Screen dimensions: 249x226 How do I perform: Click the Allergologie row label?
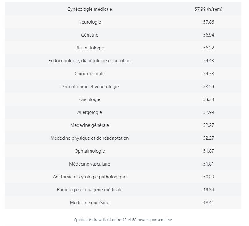click(x=90, y=112)
